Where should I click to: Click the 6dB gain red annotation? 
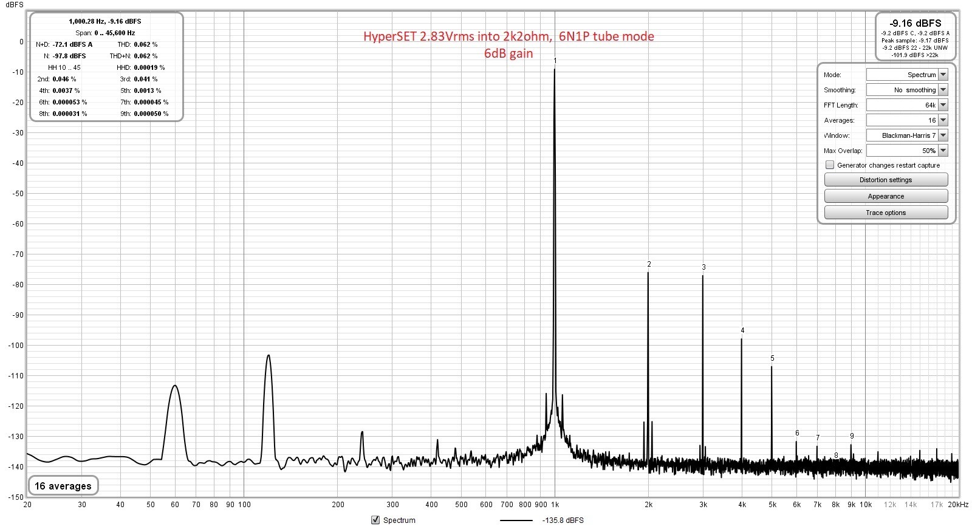[x=508, y=53]
